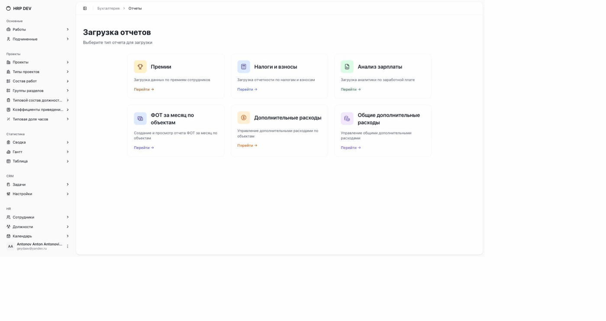Viewport: 606px width, 321px height.
Task: Expand Проекты chevron arrow
Action: point(68,62)
